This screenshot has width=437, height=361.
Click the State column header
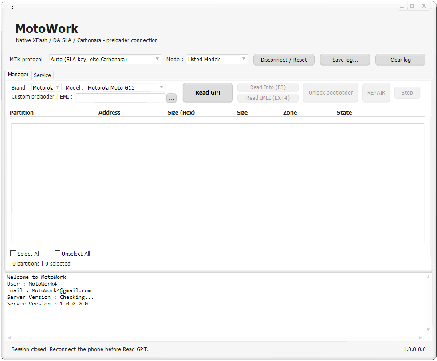[344, 112]
